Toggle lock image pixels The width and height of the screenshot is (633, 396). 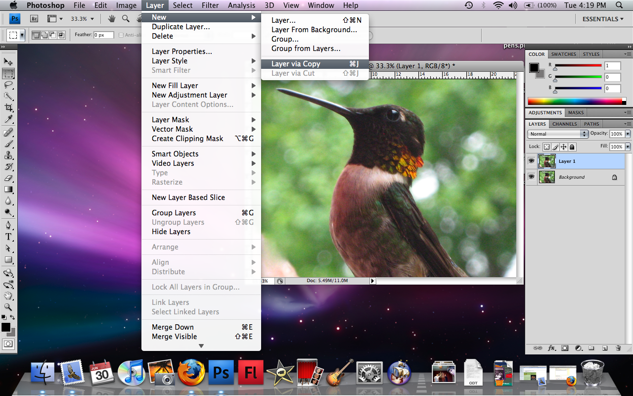[555, 147]
